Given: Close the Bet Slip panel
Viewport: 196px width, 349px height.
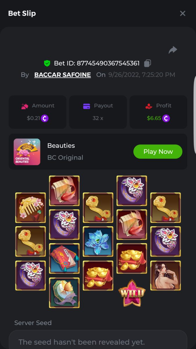Looking at the screenshot, I should (183, 13).
